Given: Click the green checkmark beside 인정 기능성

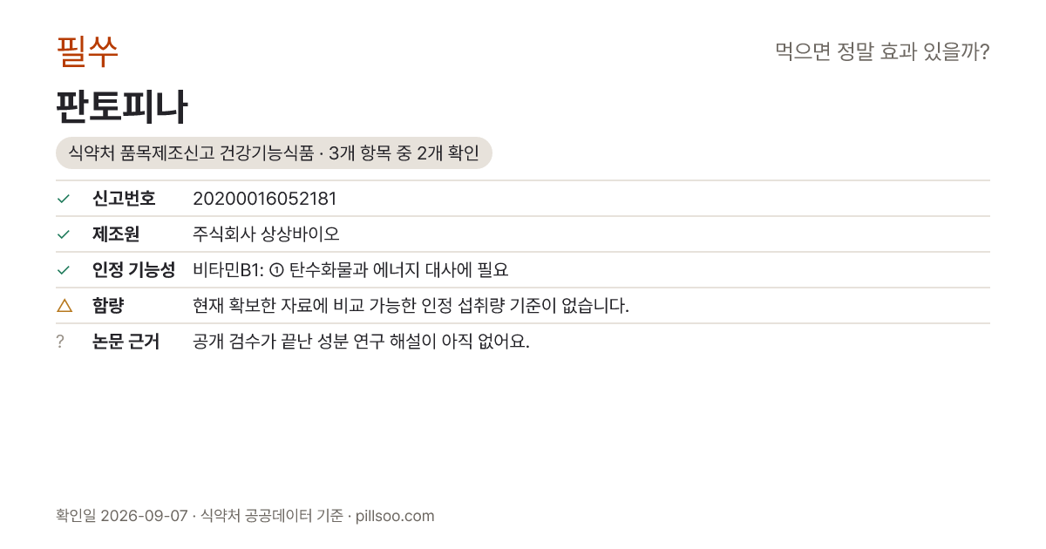Looking at the screenshot, I should [x=63, y=270].
